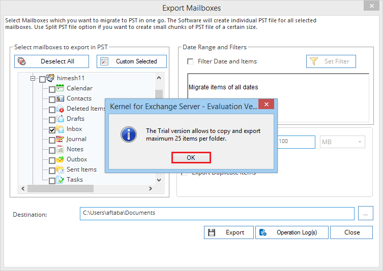Click the Destination path field

(x=217, y=214)
